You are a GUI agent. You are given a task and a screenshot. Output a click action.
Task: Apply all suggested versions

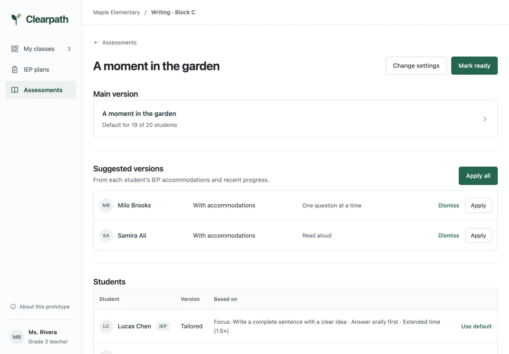(x=478, y=176)
